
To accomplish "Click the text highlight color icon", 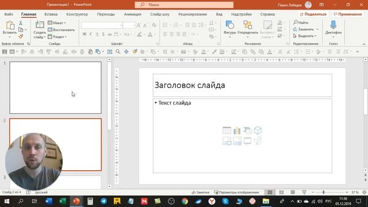I will (139, 34).
